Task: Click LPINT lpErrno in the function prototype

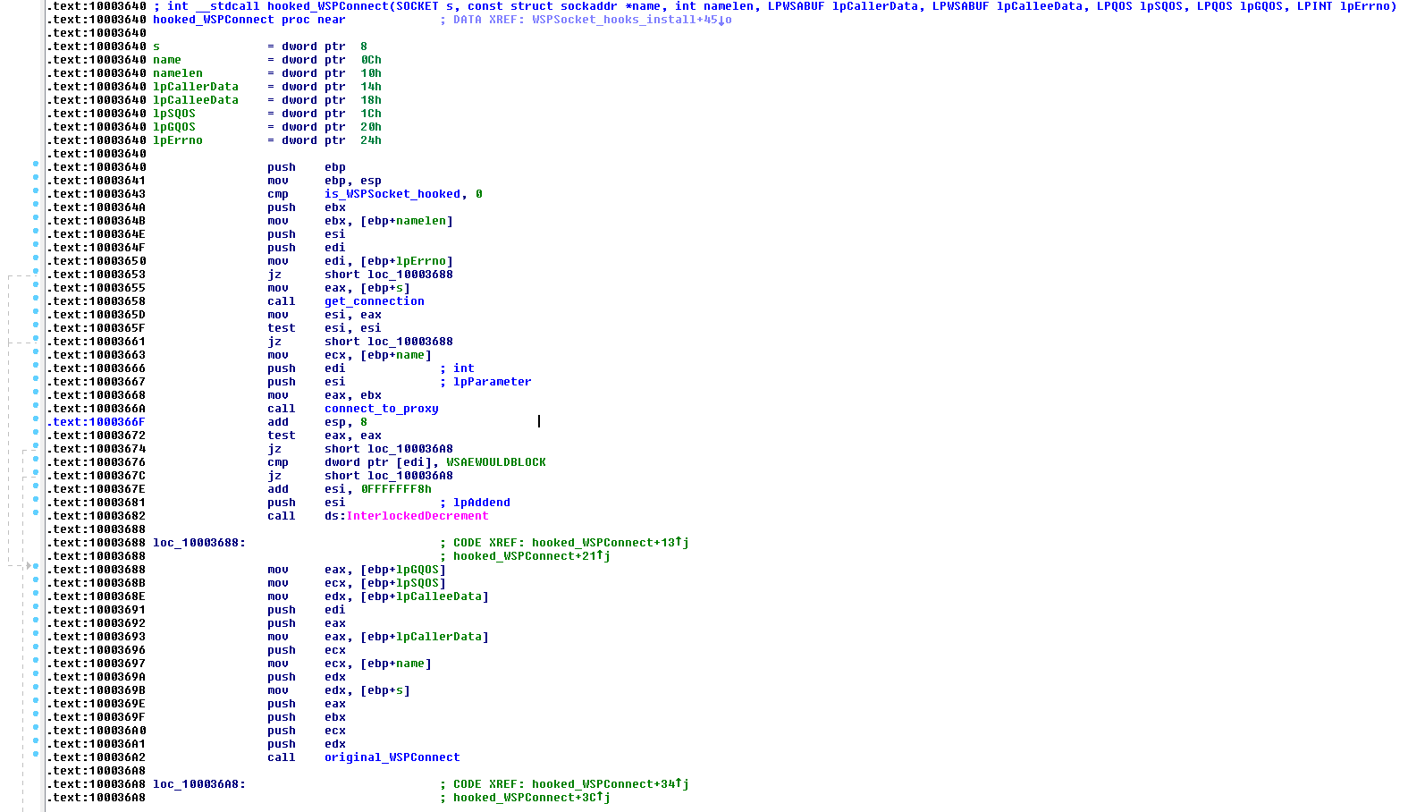Action: click(x=1344, y=6)
